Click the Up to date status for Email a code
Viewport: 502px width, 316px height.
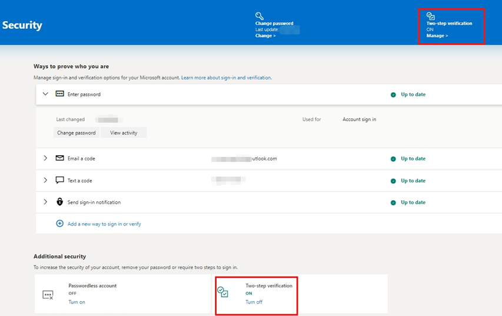click(413, 159)
